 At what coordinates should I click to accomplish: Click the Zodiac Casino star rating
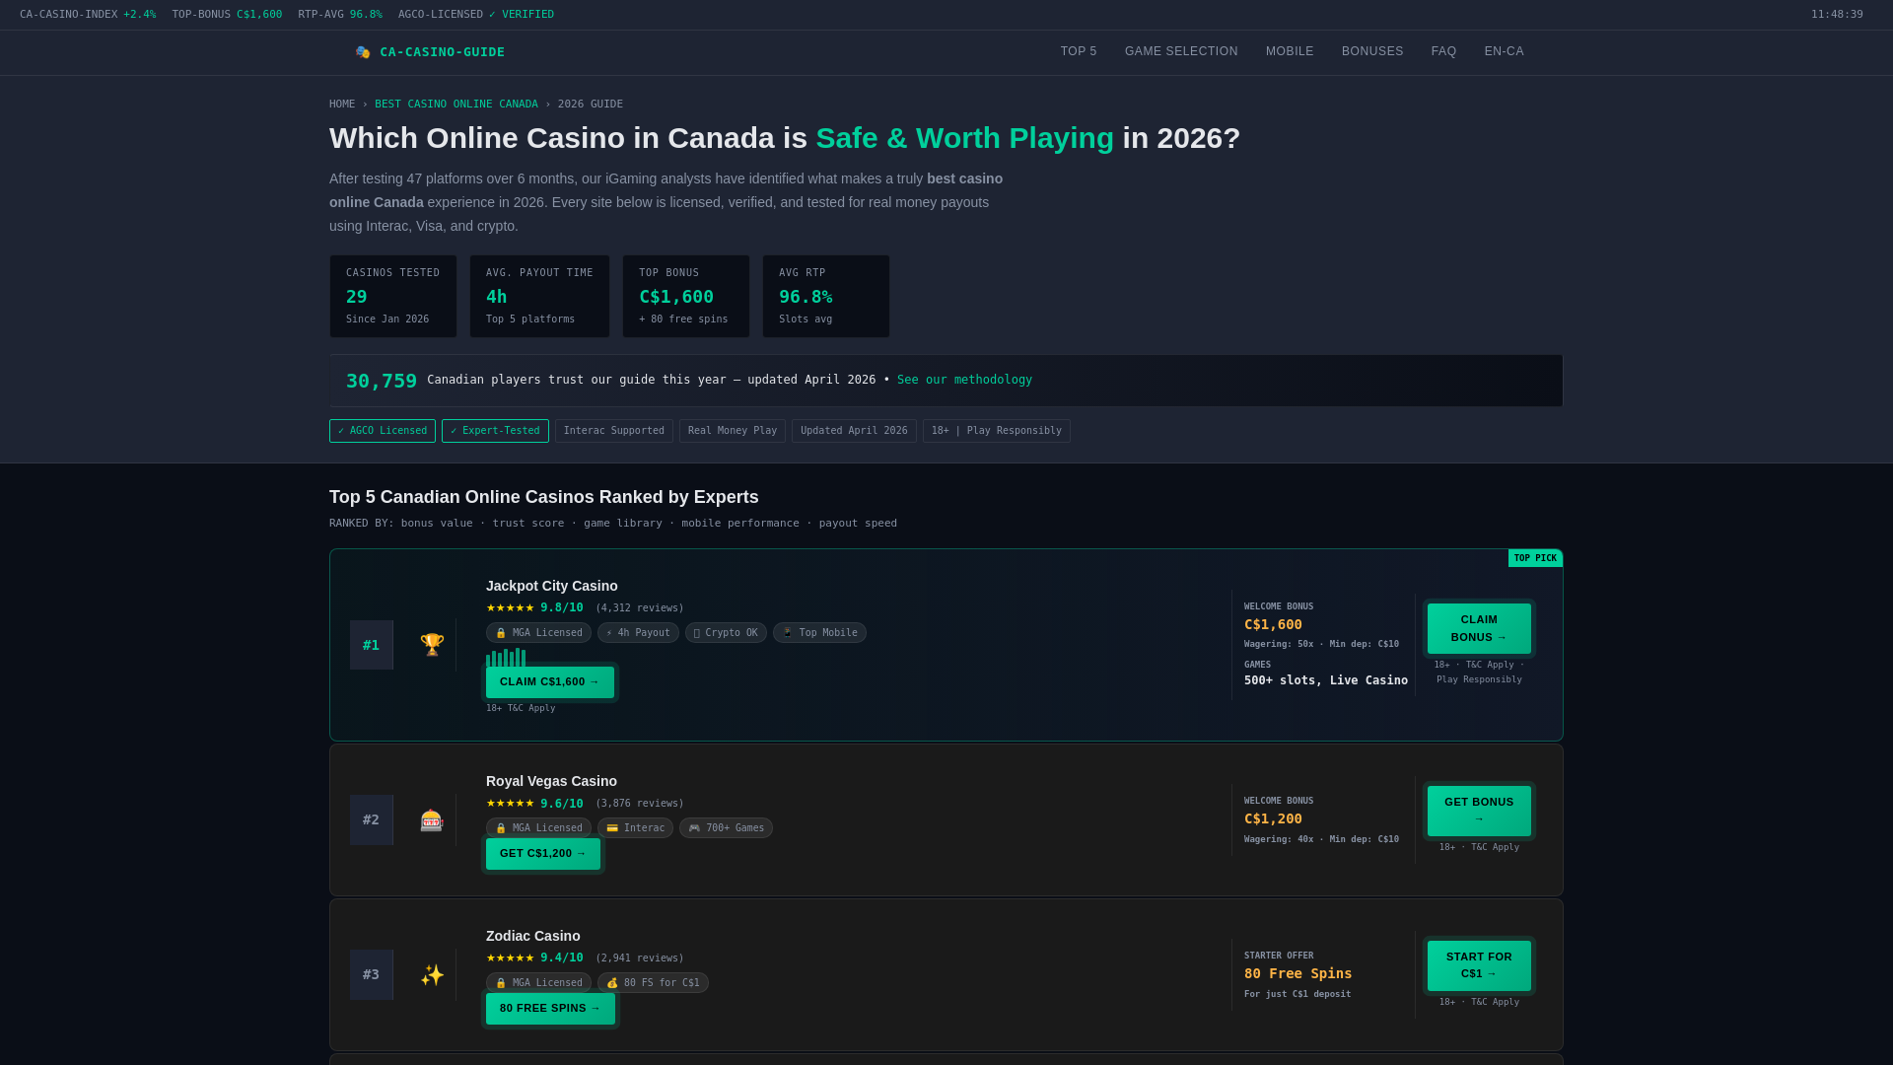click(510, 958)
